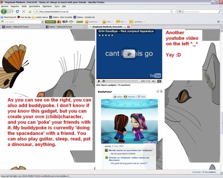Click the Firefox reload page icon

pos(17,11)
